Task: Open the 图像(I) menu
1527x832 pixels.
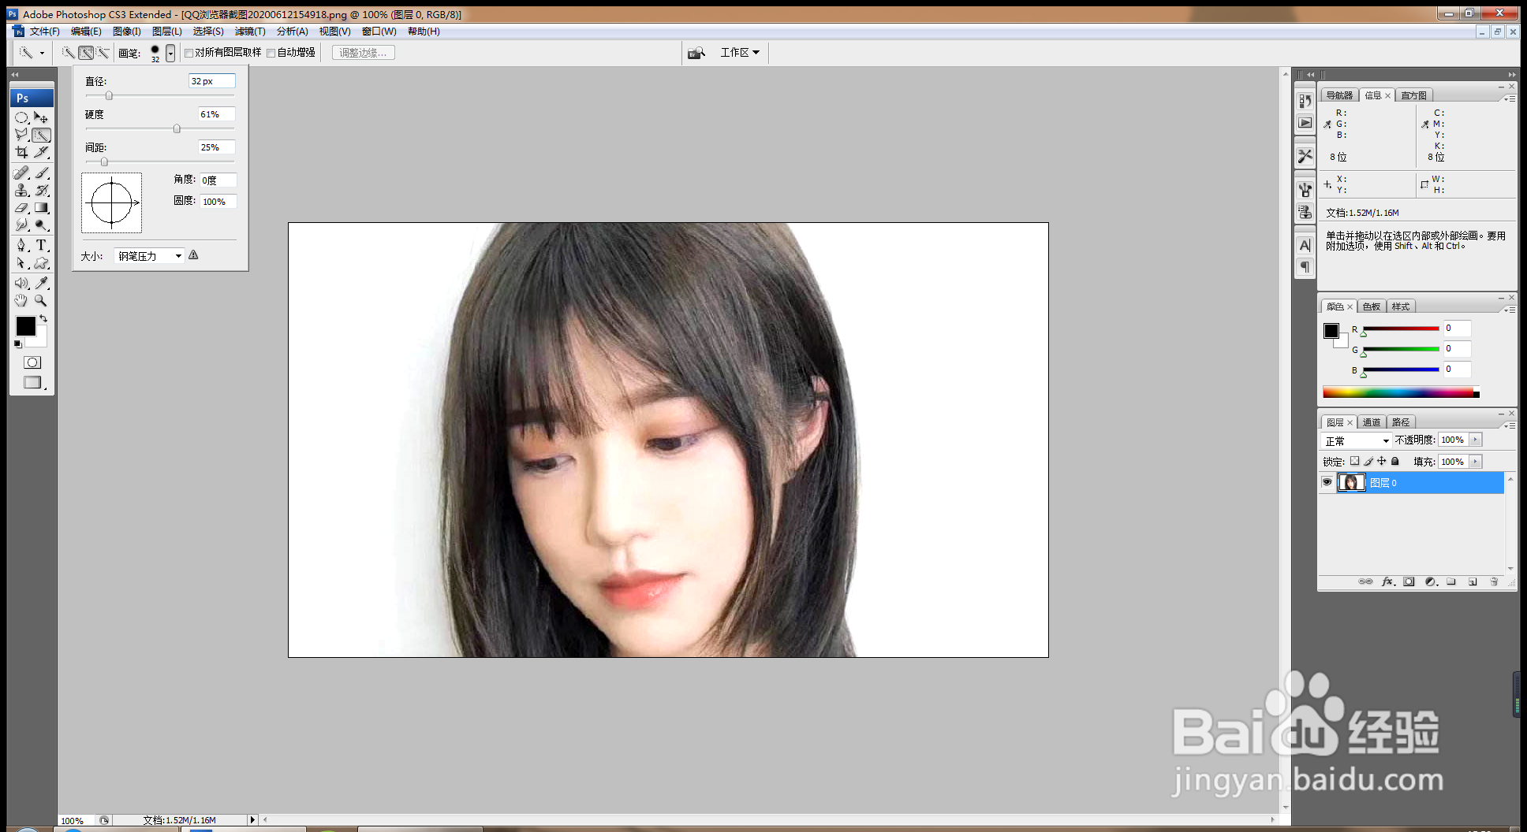Action: point(127,32)
